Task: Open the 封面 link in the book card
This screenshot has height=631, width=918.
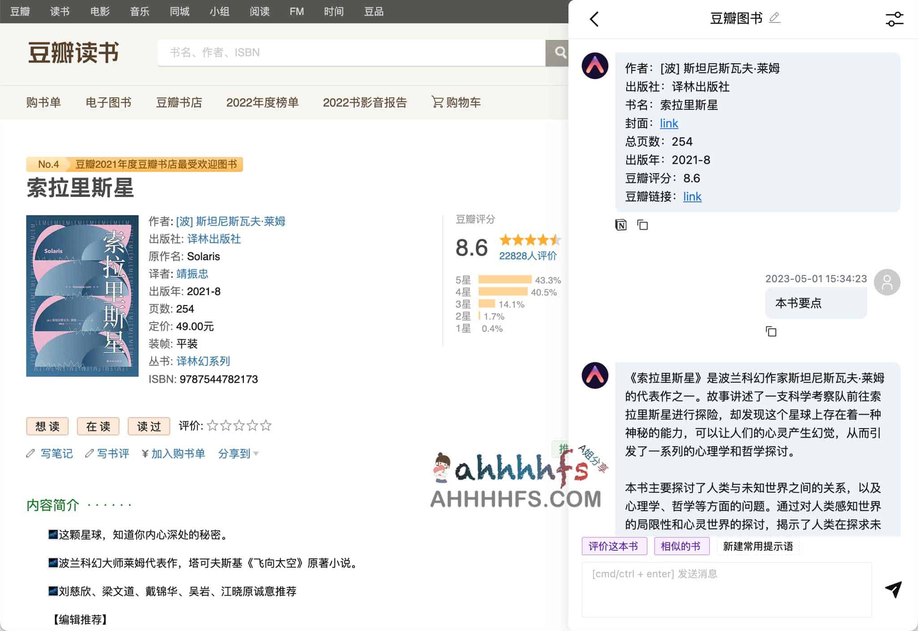Action: 668,123
